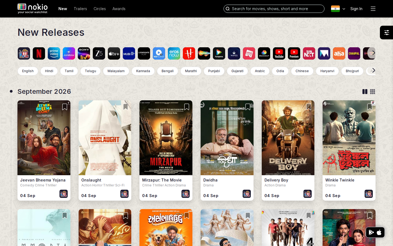Show more streaming platforms arrow
The height and width of the screenshot is (246, 393).
[x=373, y=53]
